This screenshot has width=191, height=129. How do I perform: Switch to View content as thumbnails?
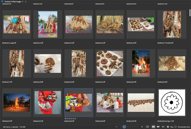click(x=153, y=127)
